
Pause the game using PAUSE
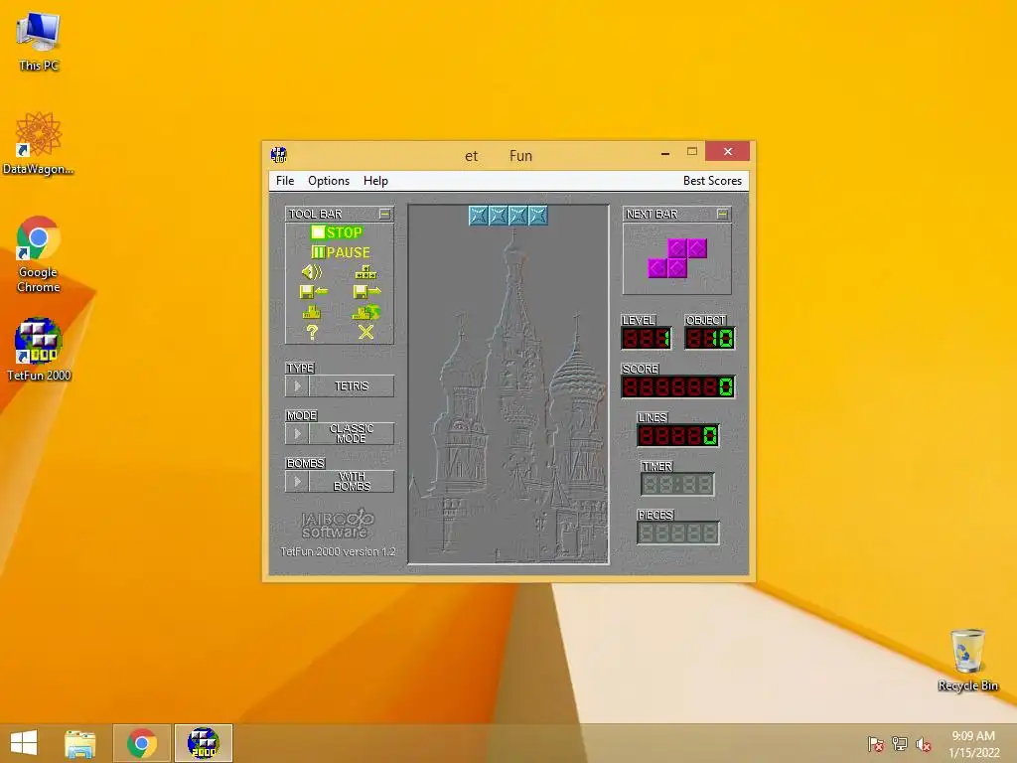coord(341,252)
